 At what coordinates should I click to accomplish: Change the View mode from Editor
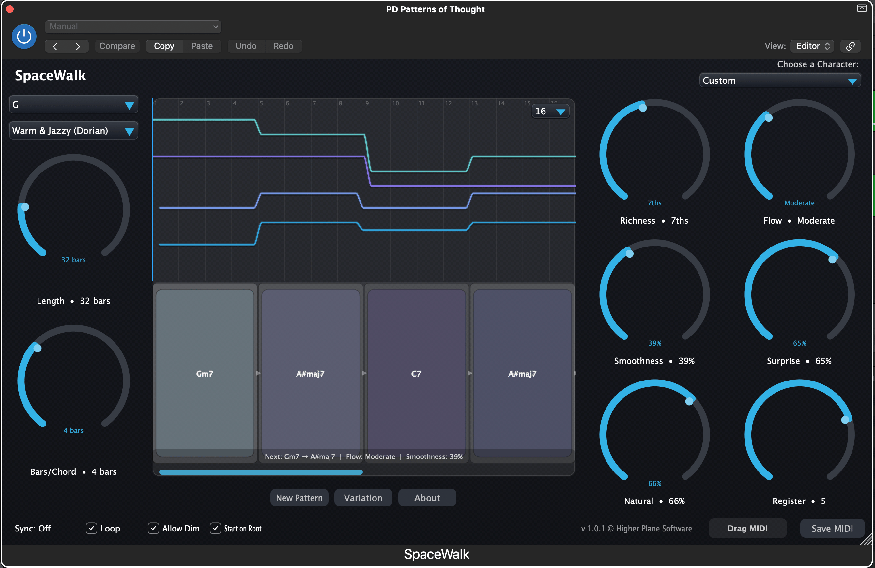coord(812,46)
